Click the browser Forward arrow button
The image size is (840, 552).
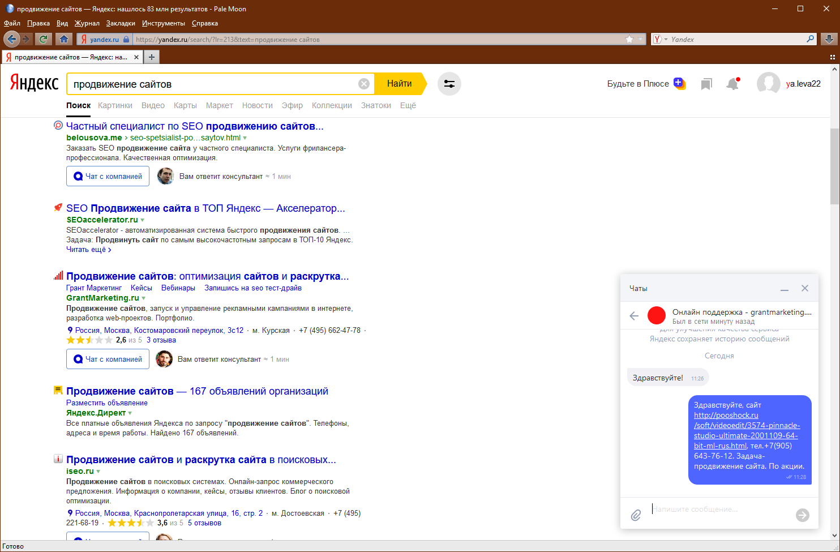[26, 39]
